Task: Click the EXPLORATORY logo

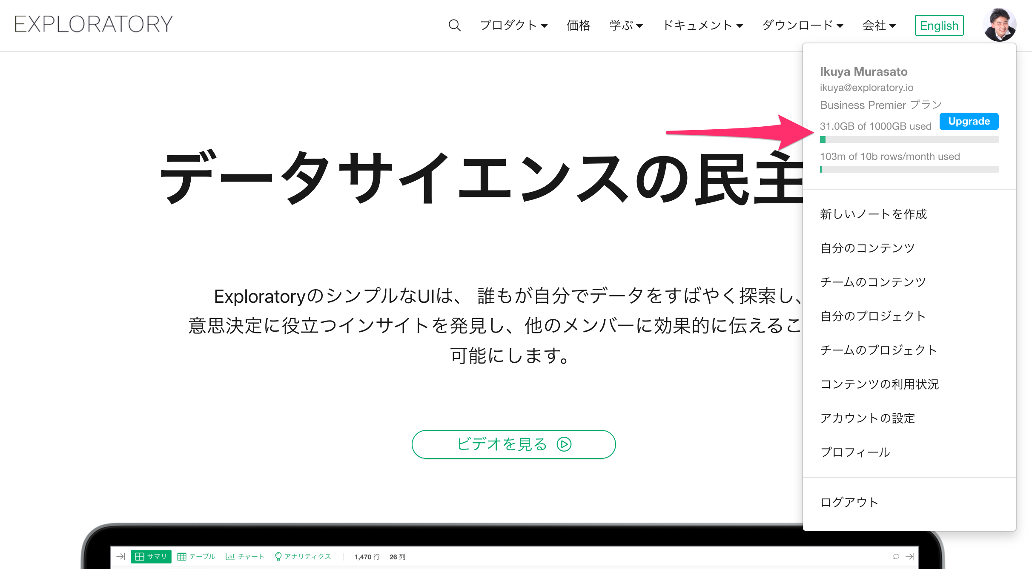Action: coord(94,24)
